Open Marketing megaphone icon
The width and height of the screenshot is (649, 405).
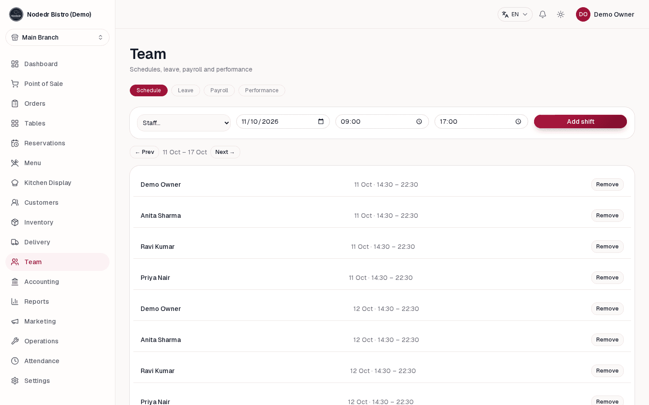(15, 321)
